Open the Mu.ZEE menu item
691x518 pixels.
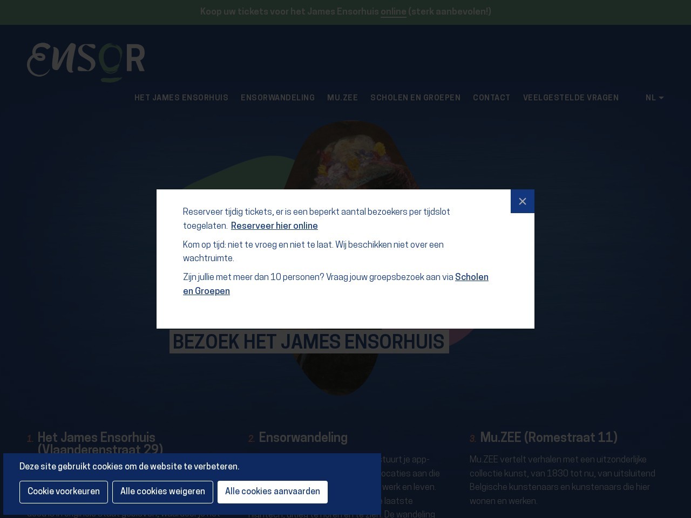(x=342, y=98)
